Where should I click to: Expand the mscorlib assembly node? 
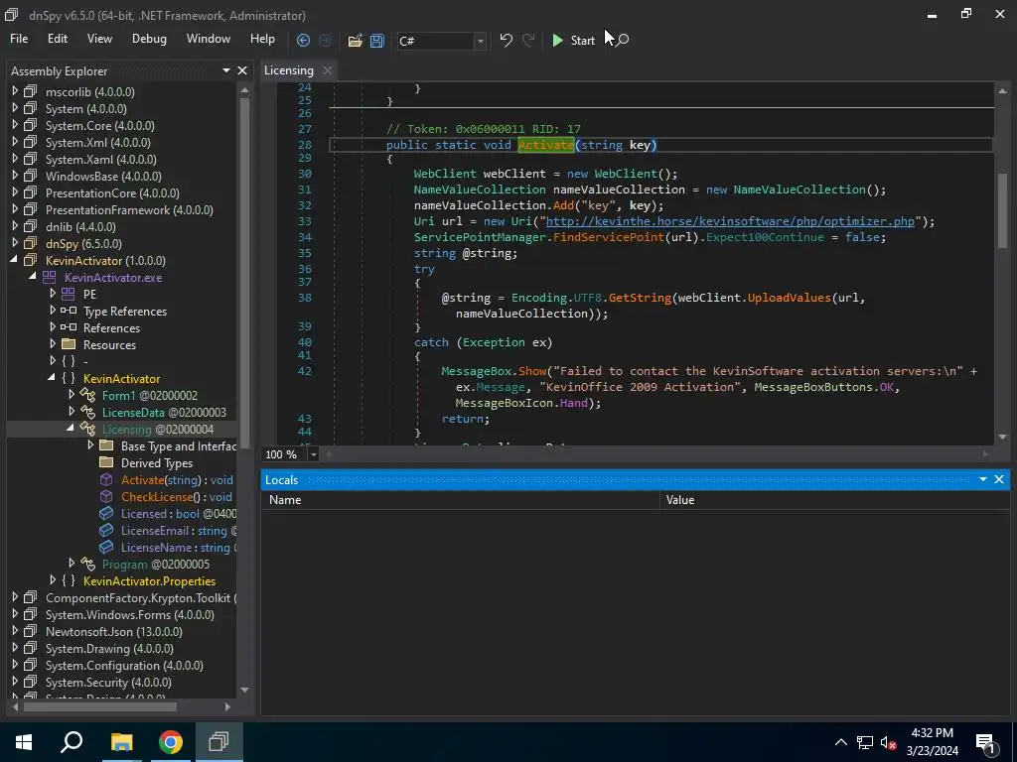coord(15,91)
